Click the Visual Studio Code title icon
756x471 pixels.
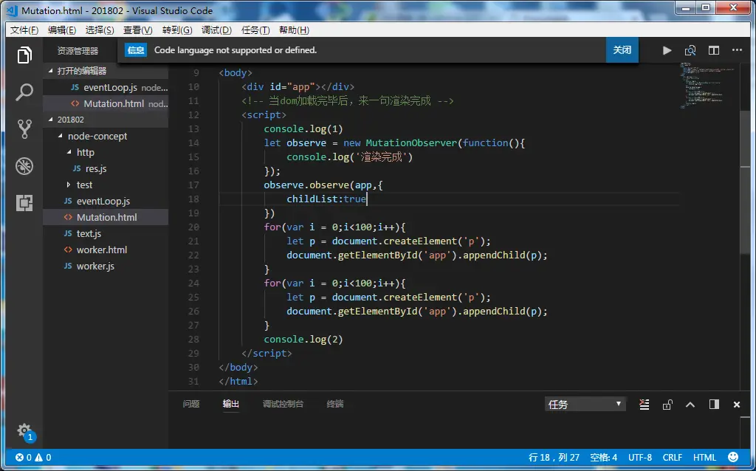click(13, 10)
